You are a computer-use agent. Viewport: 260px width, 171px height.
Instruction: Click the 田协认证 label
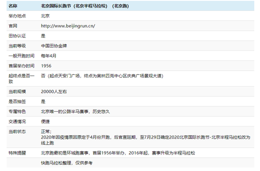(17, 36)
